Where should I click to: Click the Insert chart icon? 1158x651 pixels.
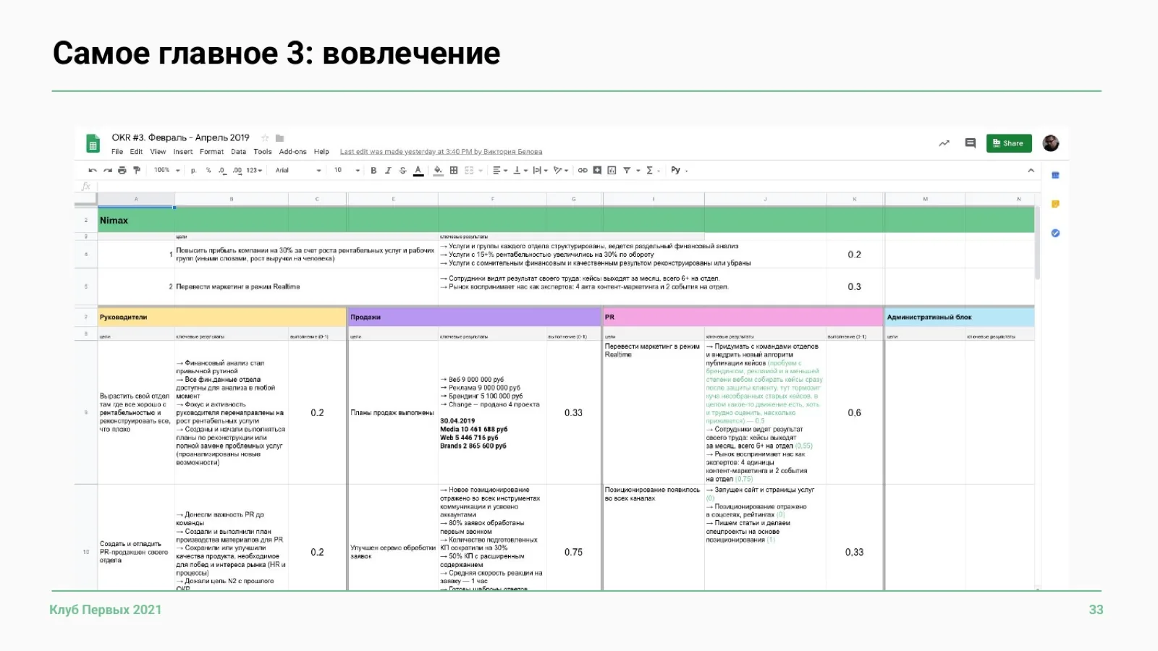612,171
